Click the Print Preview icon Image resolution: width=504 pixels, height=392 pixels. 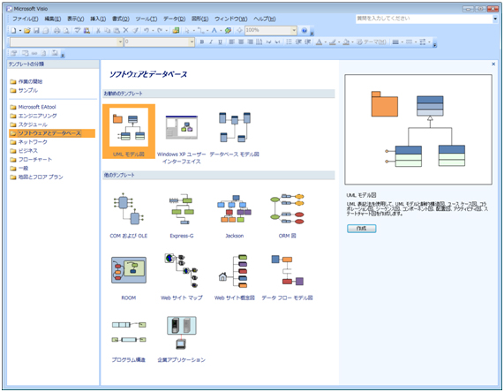66,31
